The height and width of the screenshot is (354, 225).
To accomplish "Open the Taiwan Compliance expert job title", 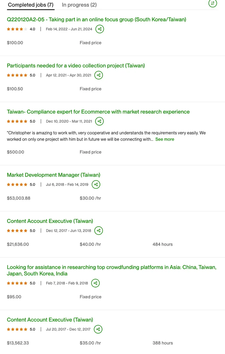I will click(98, 112).
